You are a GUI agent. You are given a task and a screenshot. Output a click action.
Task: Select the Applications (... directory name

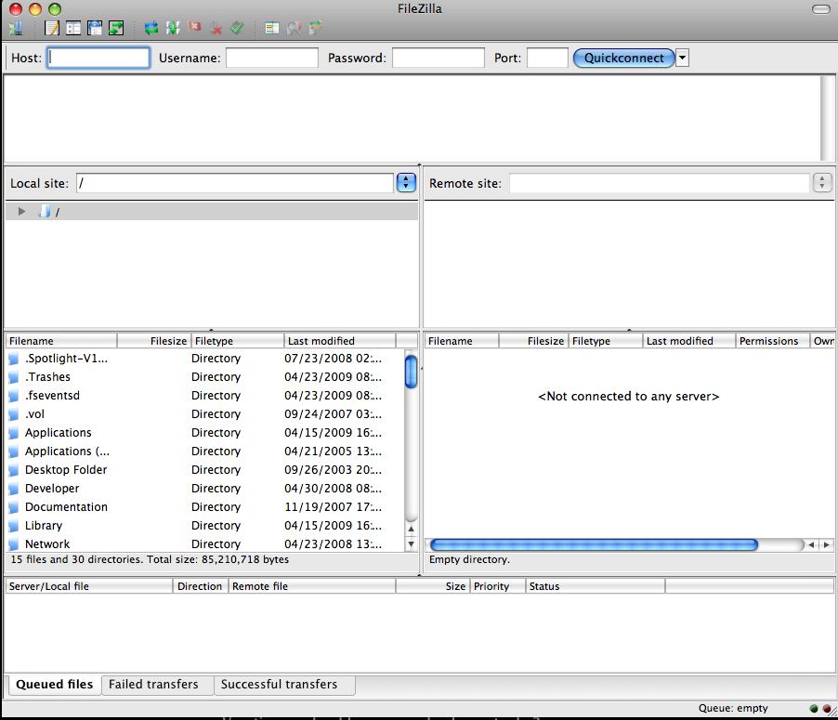(x=67, y=452)
